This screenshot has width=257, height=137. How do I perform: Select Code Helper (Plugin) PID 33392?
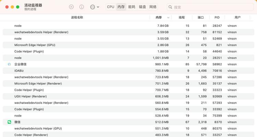tap(128, 109)
